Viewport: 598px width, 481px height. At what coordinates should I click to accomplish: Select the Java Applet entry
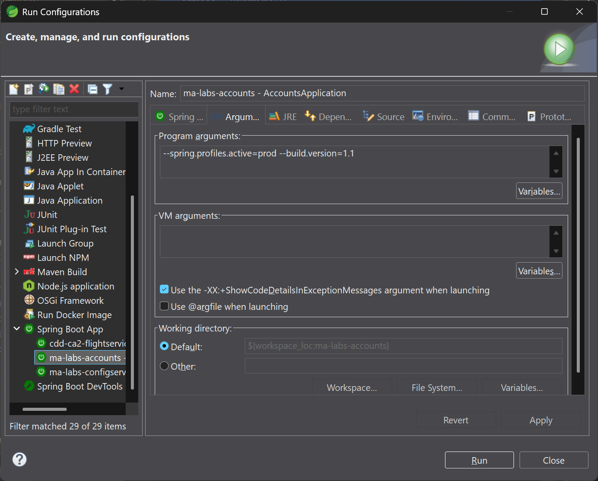click(x=53, y=186)
